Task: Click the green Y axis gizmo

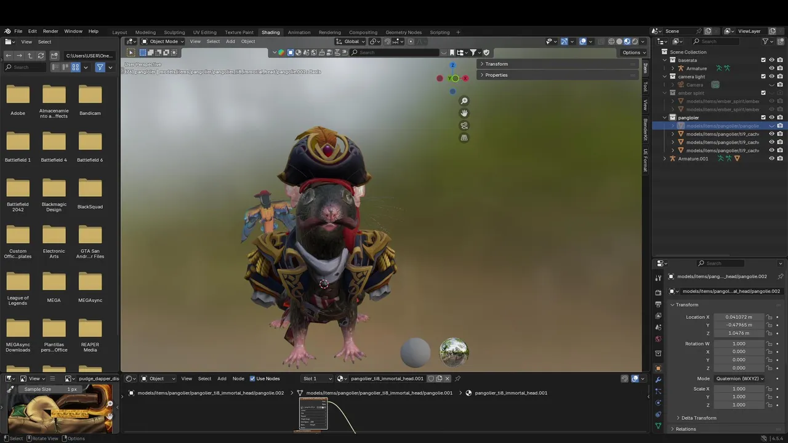Action: click(454, 78)
